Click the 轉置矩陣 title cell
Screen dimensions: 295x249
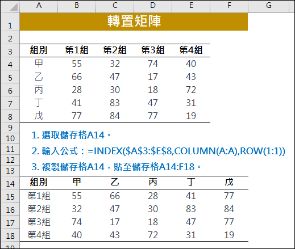(134, 22)
